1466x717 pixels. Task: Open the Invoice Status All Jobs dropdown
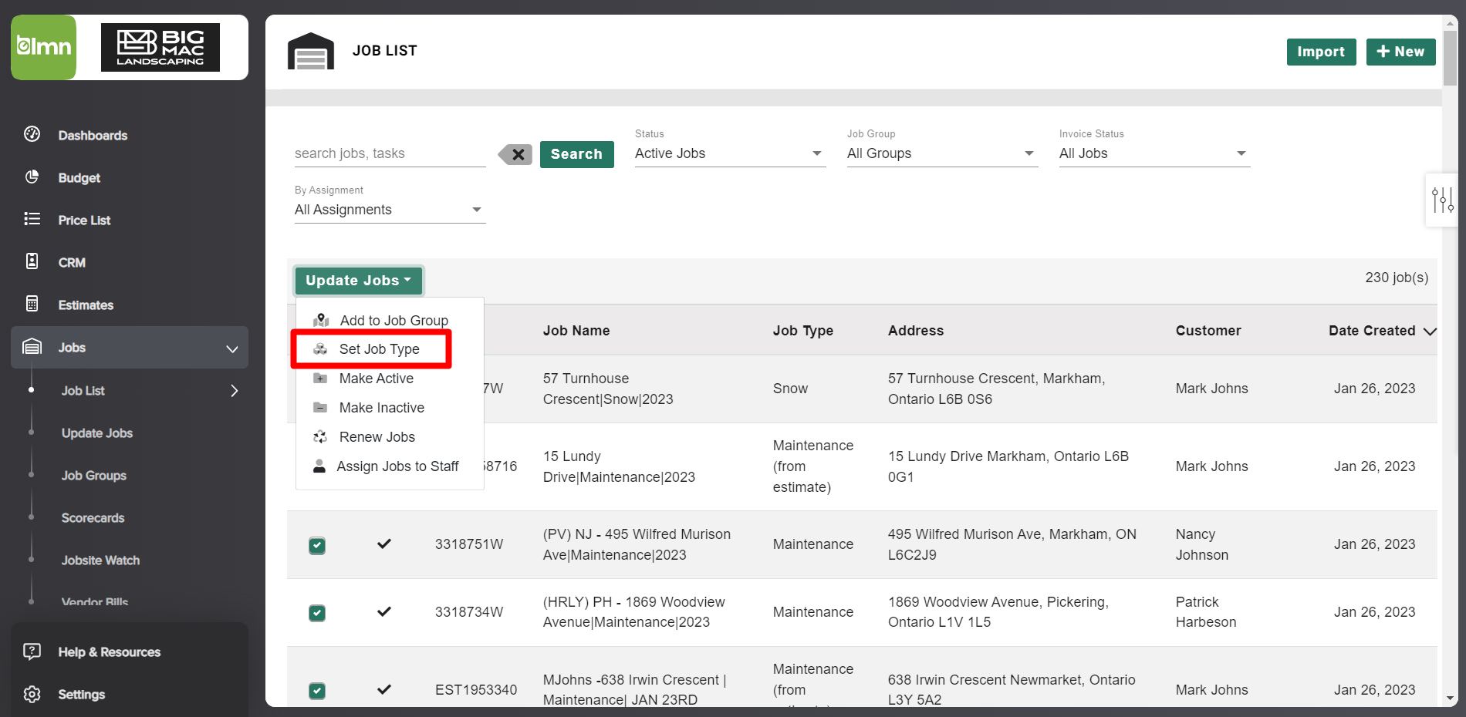click(1154, 153)
